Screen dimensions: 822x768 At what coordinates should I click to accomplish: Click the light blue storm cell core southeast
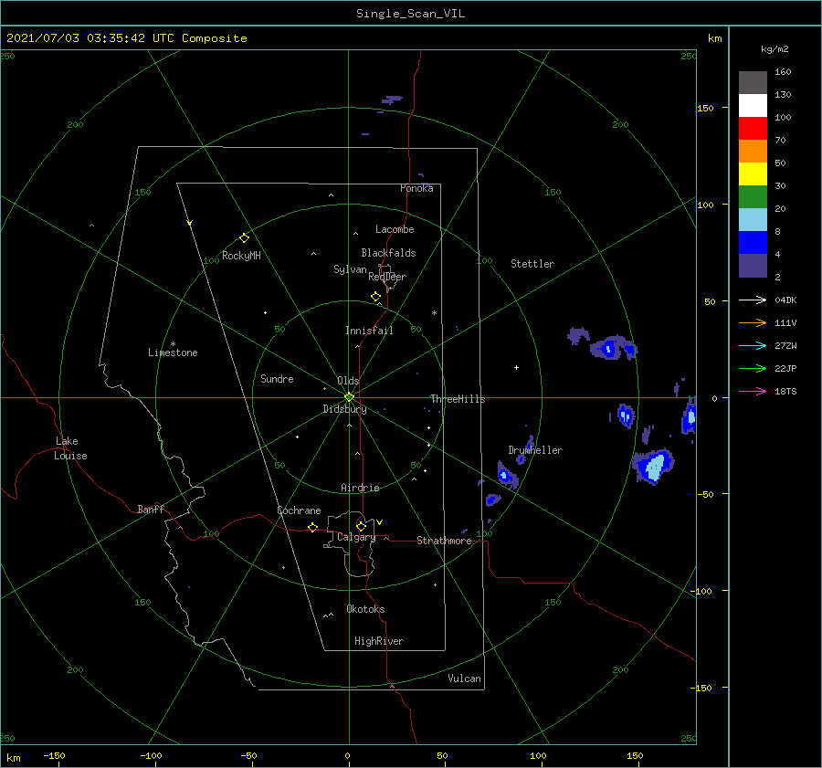pos(654,466)
